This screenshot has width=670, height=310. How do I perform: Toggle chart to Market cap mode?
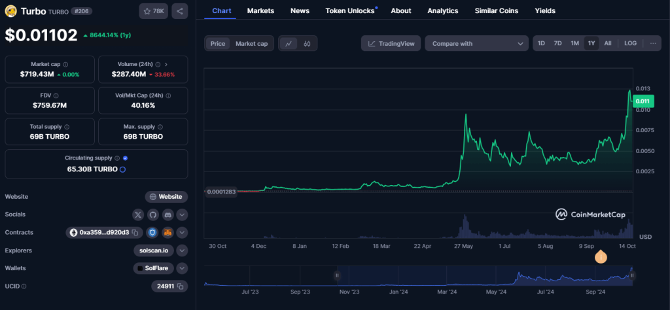pyautogui.click(x=252, y=44)
